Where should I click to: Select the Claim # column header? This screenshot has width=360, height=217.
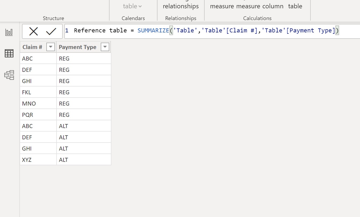[x=38, y=47]
